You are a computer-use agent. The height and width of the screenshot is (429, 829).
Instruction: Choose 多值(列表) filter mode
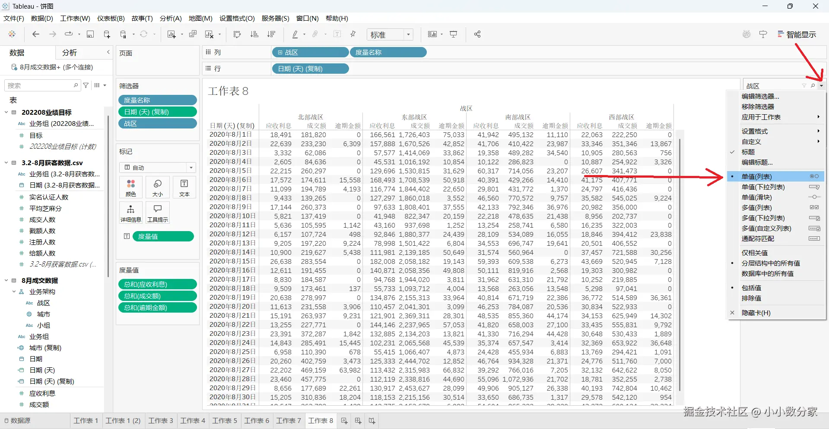point(776,207)
